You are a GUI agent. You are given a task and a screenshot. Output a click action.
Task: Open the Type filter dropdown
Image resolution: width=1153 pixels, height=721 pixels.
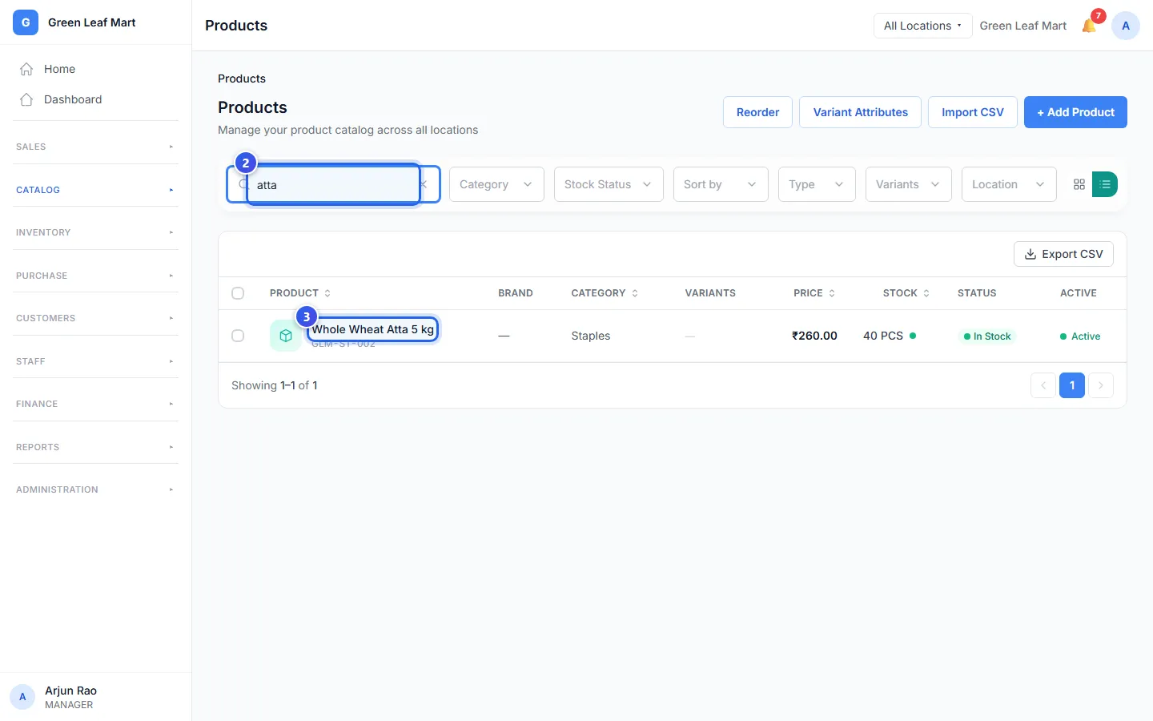tap(817, 184)
